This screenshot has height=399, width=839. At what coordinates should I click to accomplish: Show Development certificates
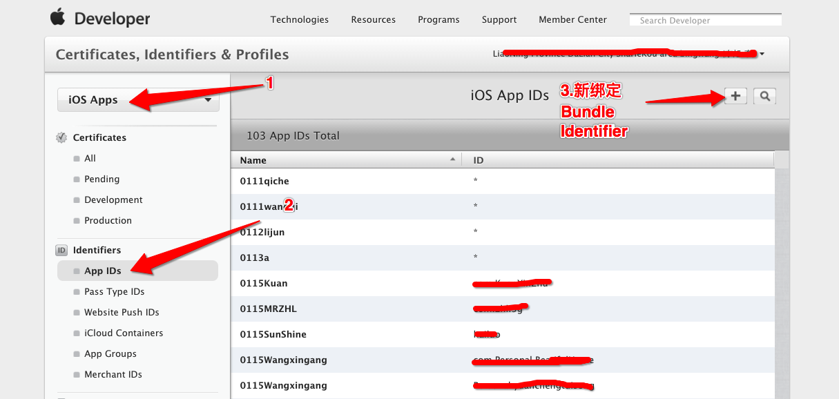pos(113,199)
